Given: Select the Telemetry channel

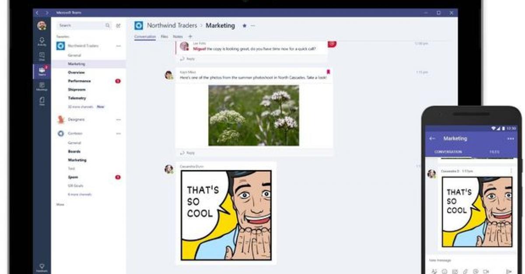Looking at the screenshot, I should pos(77,98).
